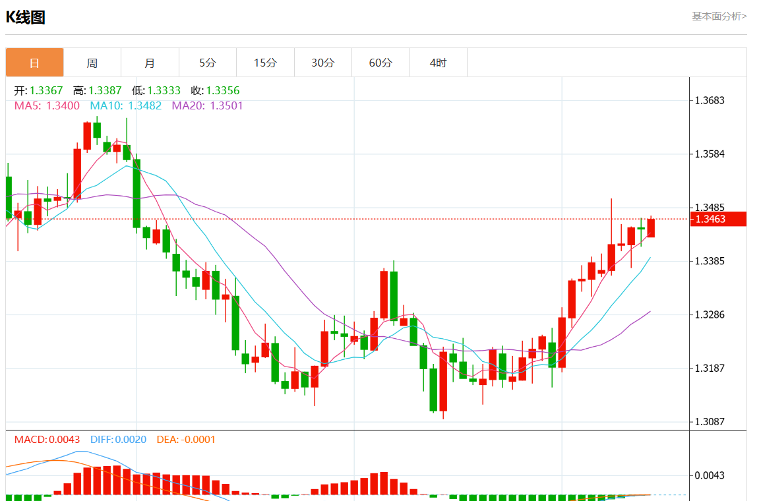Click the 高: 1.3387 high price value
This screenshot has height=501, width=759.
point(98,90)
